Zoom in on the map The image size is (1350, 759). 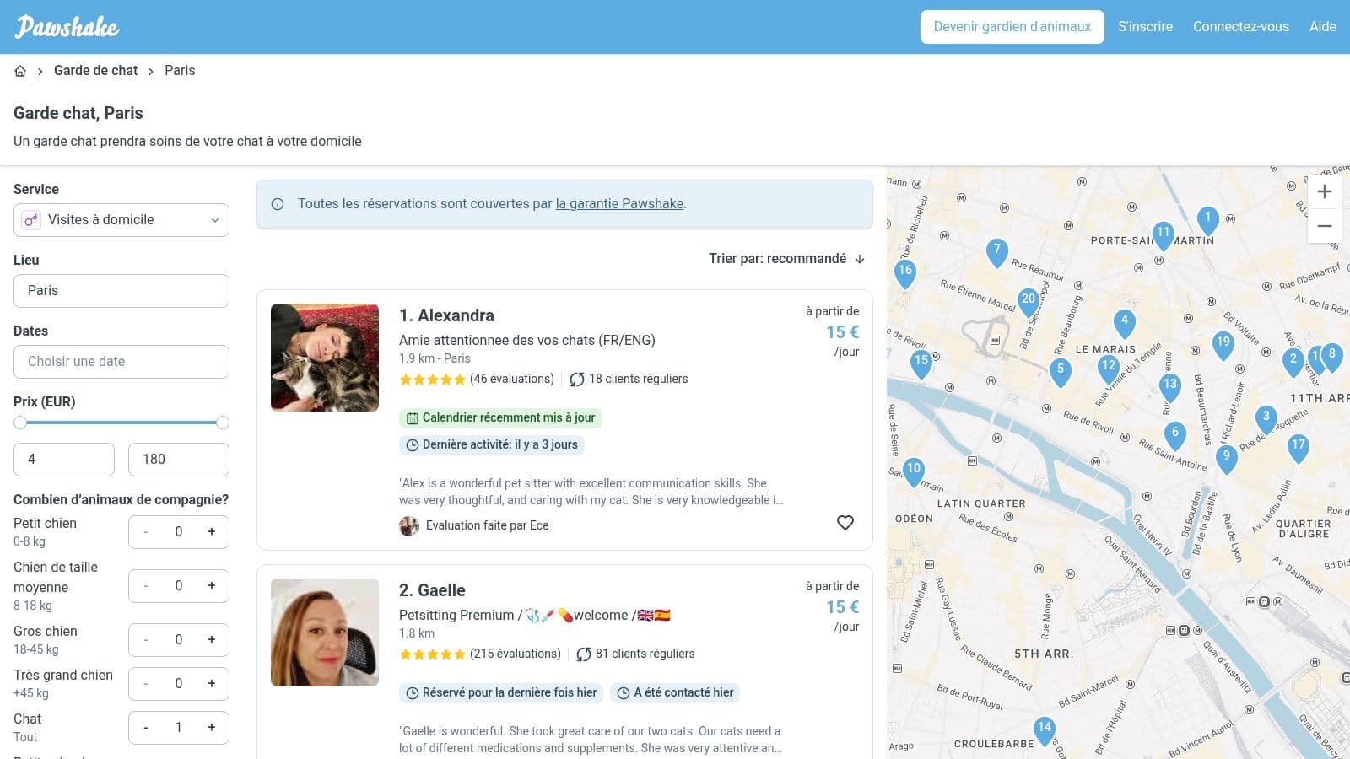[1324, 191]
